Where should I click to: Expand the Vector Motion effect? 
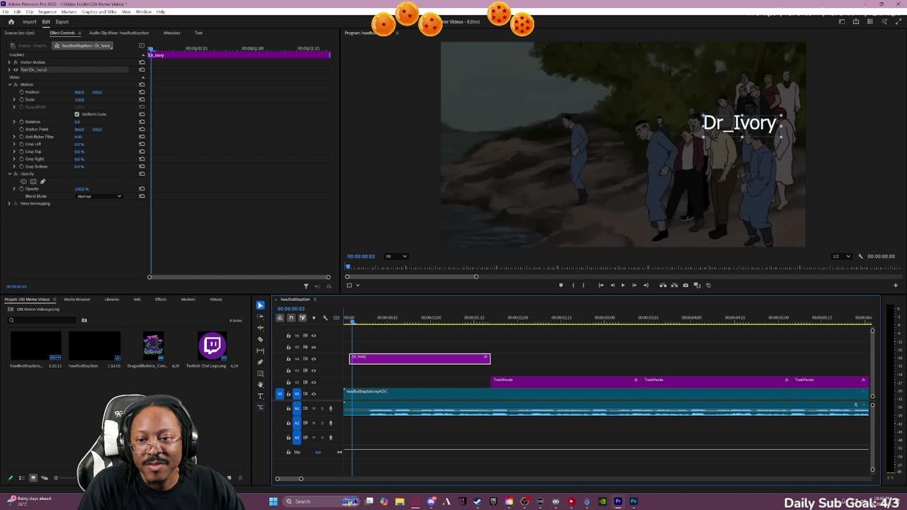[x=9, y=62]
